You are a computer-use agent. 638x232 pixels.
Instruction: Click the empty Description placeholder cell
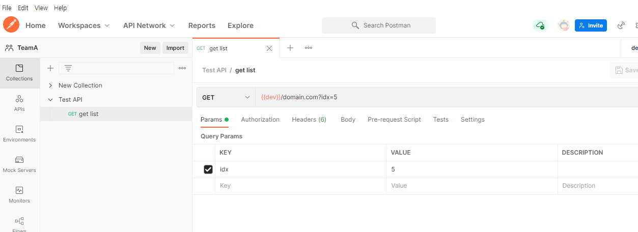(598, 186)
